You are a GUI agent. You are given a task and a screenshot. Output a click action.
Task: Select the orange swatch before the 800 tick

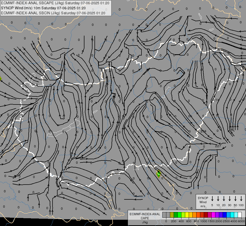[x=194, y=215]
